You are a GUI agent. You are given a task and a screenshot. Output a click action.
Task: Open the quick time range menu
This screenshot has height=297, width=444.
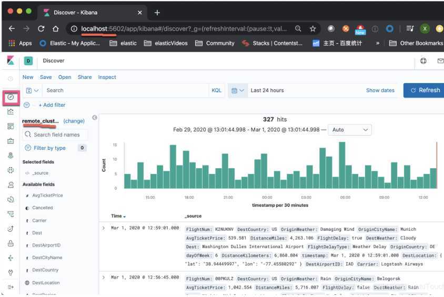238,90
